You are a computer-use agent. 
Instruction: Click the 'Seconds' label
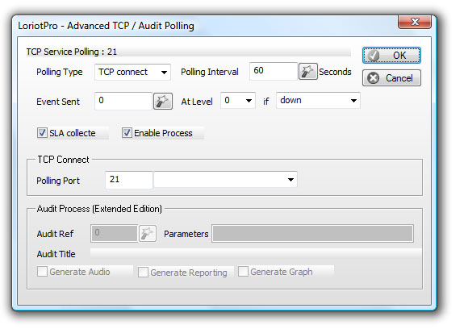[335, 72]
